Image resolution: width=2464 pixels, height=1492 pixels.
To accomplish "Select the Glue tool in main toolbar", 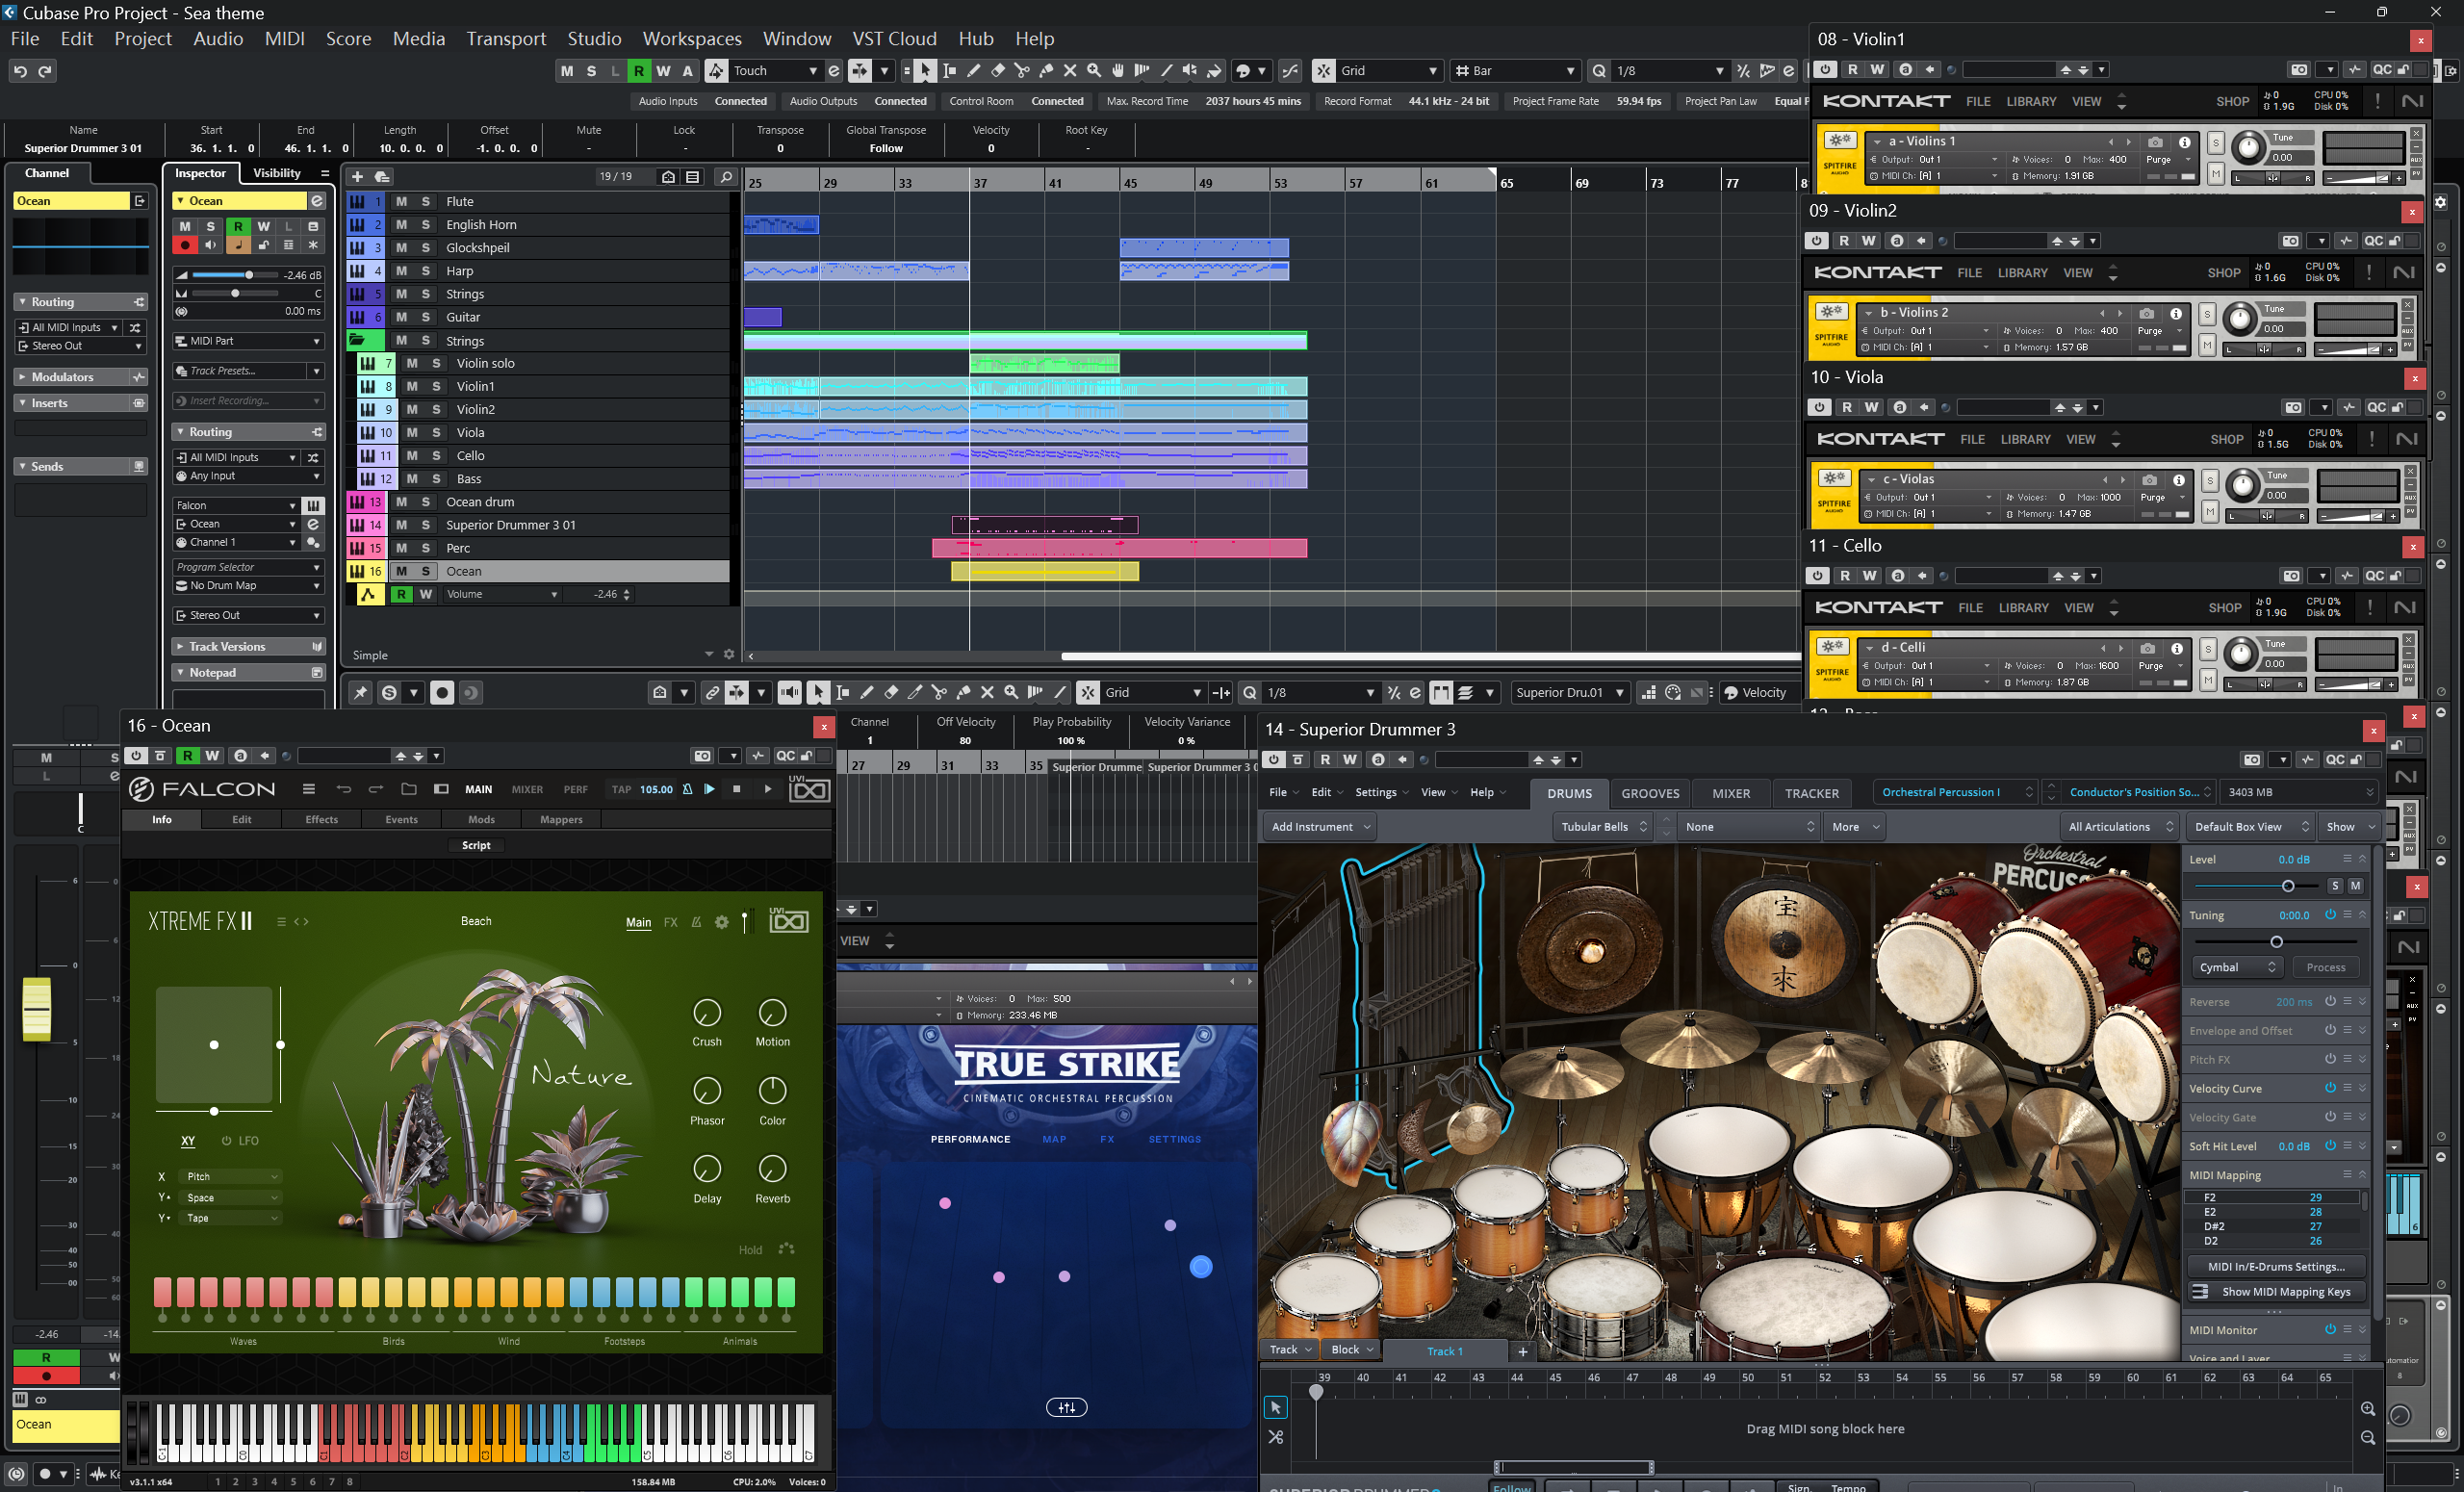I will point(1046,71).
